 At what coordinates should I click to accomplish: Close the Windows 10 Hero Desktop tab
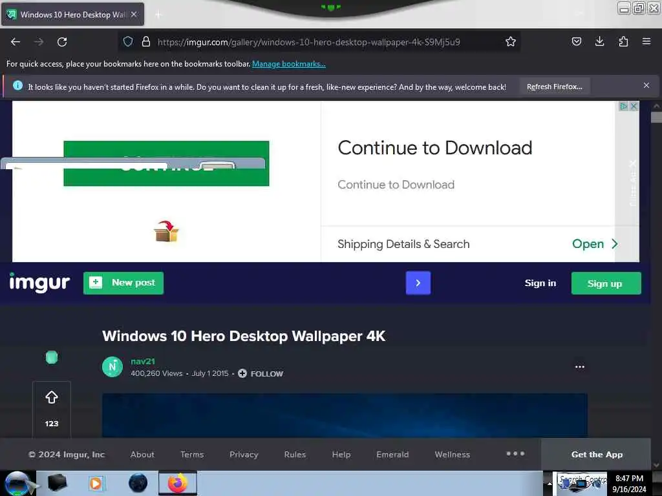[134, 14]
